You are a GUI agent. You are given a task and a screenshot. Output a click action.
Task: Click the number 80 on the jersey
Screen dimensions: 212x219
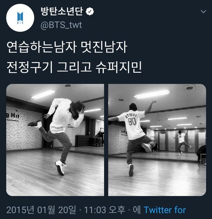(x=132, y=121)
